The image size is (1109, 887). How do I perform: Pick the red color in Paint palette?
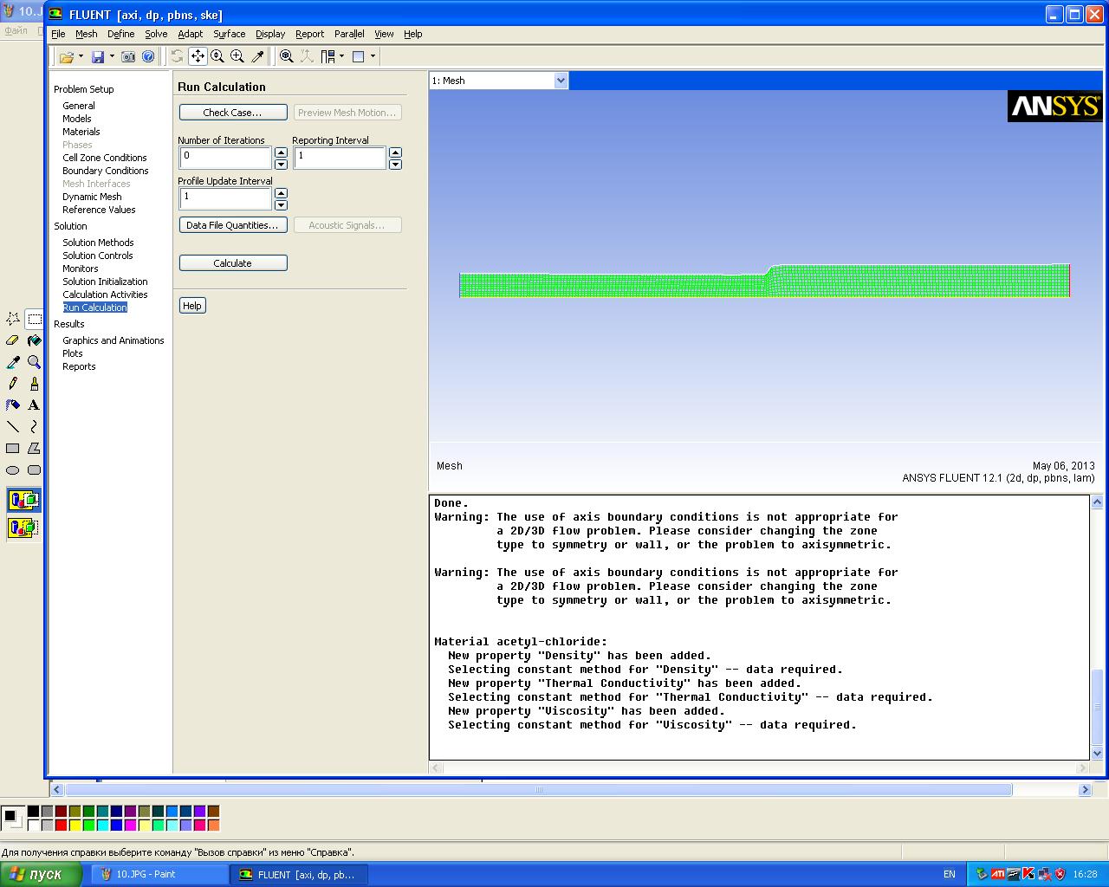point(61,825)
